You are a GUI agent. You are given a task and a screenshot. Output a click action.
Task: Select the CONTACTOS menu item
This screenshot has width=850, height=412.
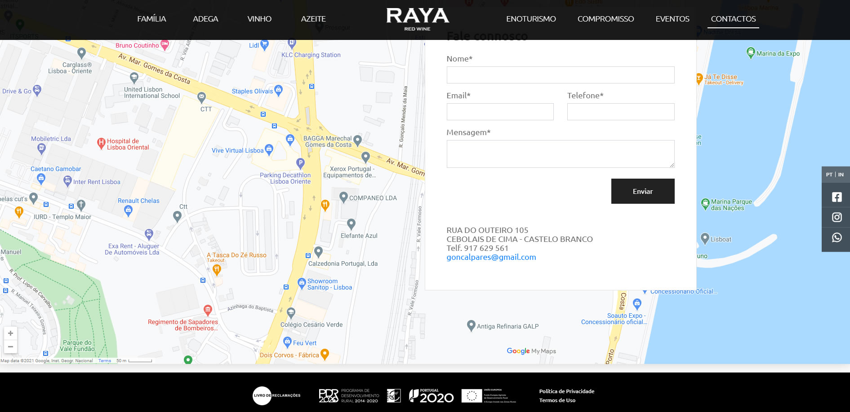733,19
